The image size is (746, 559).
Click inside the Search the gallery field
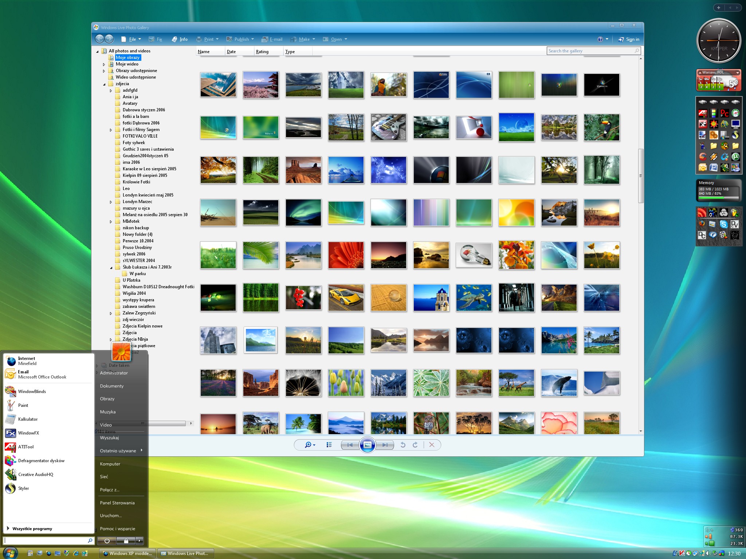(590, 51)
